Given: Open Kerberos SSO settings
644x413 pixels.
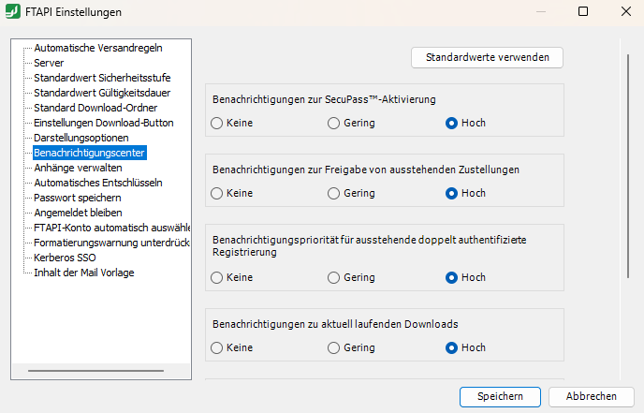Looking at the screenshot, I should tap(65, 258).
